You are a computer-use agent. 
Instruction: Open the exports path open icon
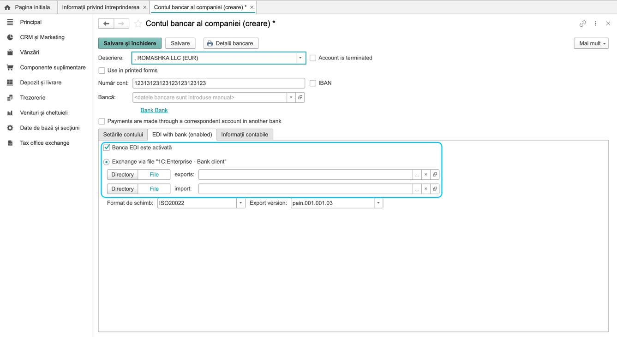tap(435, 175)
